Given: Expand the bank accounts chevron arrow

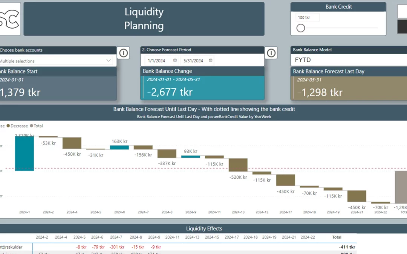Looking at the screenshot, I should point(109,61).
